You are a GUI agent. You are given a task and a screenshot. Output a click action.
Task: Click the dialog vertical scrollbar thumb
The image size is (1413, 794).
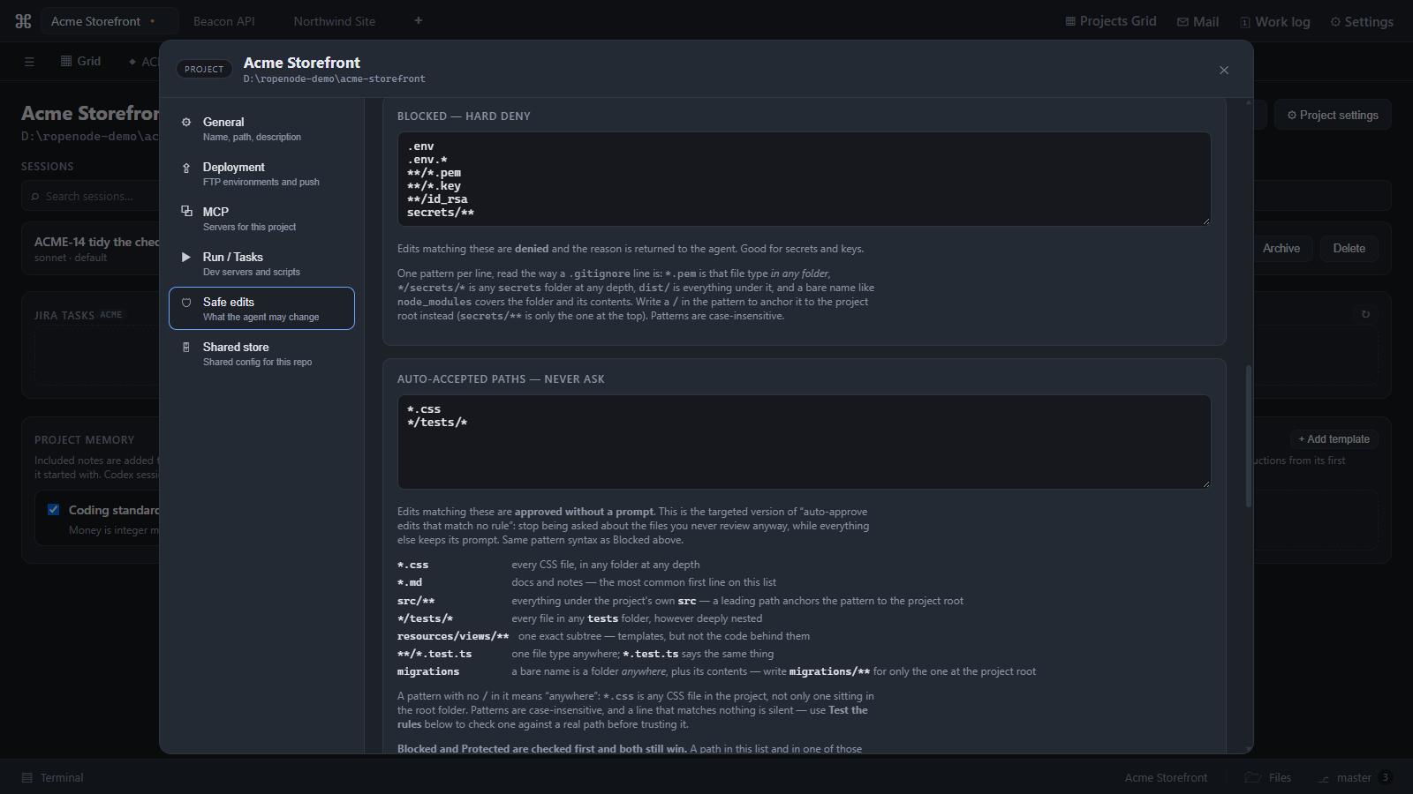pos(1248,437)
